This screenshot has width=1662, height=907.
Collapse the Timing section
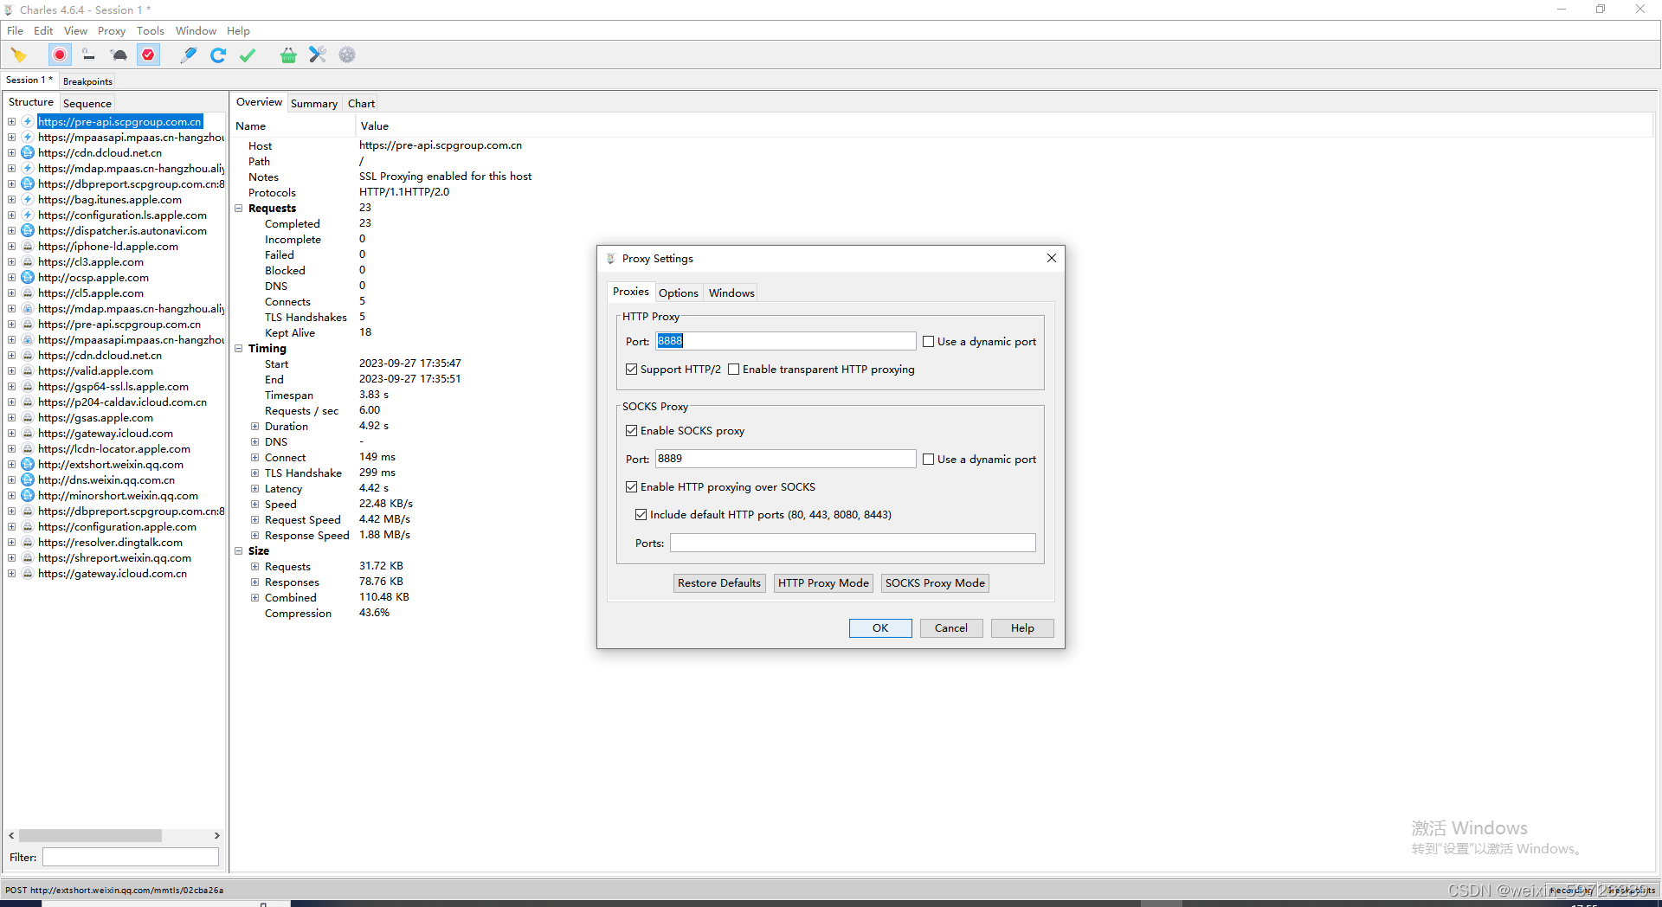click(239, 349)
